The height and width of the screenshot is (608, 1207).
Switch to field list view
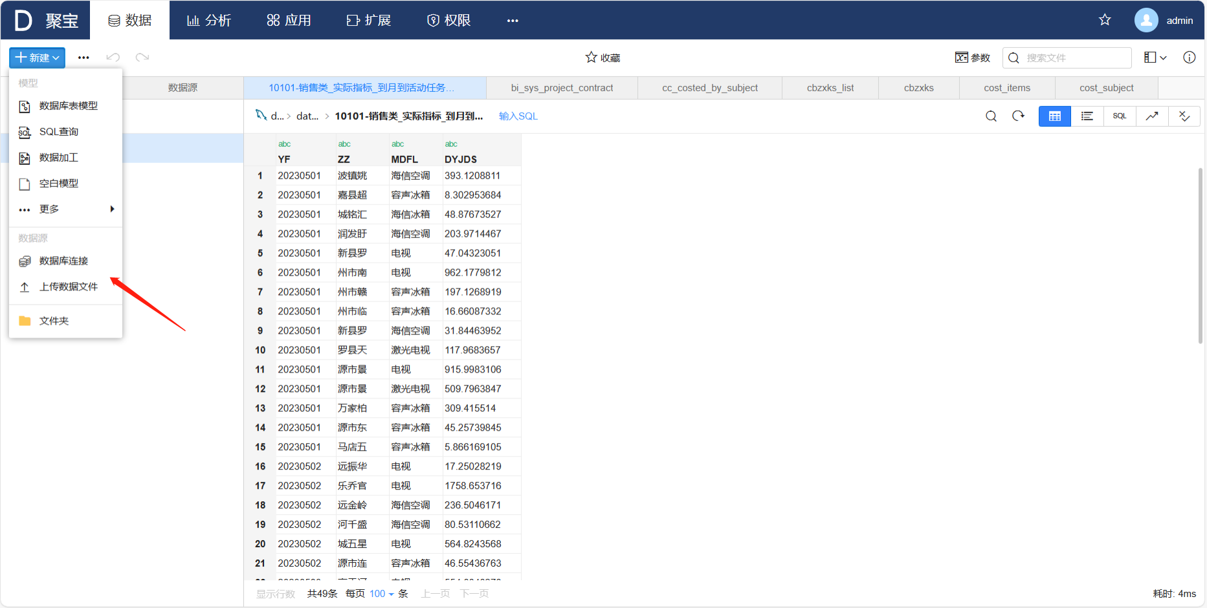coord(1087,116)
